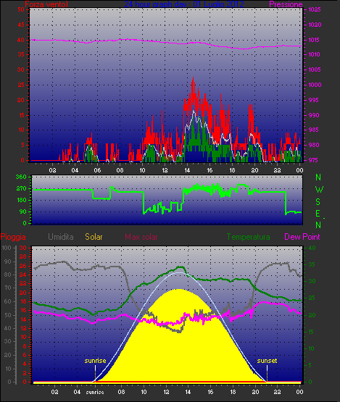Click wind direction axis value "180"
Image resolution: width=340 pixels, height=402 pixels.
click(21, 200)
